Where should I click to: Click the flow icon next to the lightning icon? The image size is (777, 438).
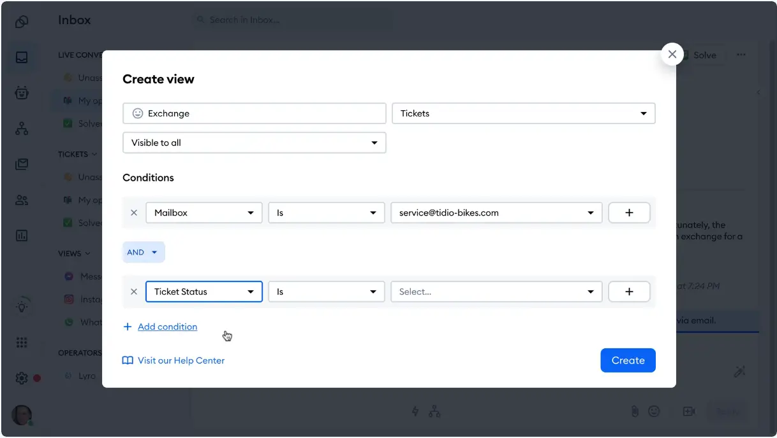pyautogui.click(x=434, y=411)
